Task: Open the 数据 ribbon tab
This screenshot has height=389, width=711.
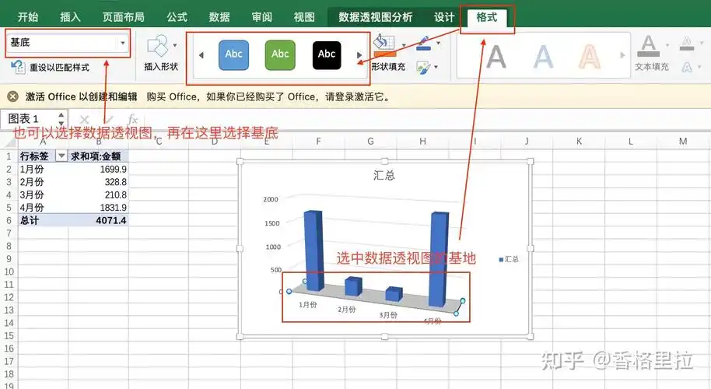Action: pos(219,17)
